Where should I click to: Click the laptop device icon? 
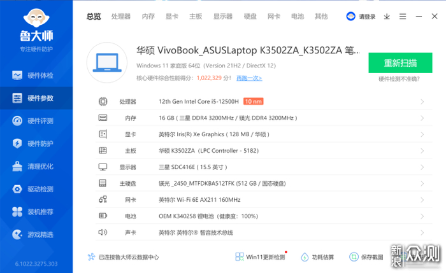107,62
